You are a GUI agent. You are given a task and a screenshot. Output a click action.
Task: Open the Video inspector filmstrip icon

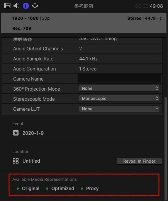[7, 6]
